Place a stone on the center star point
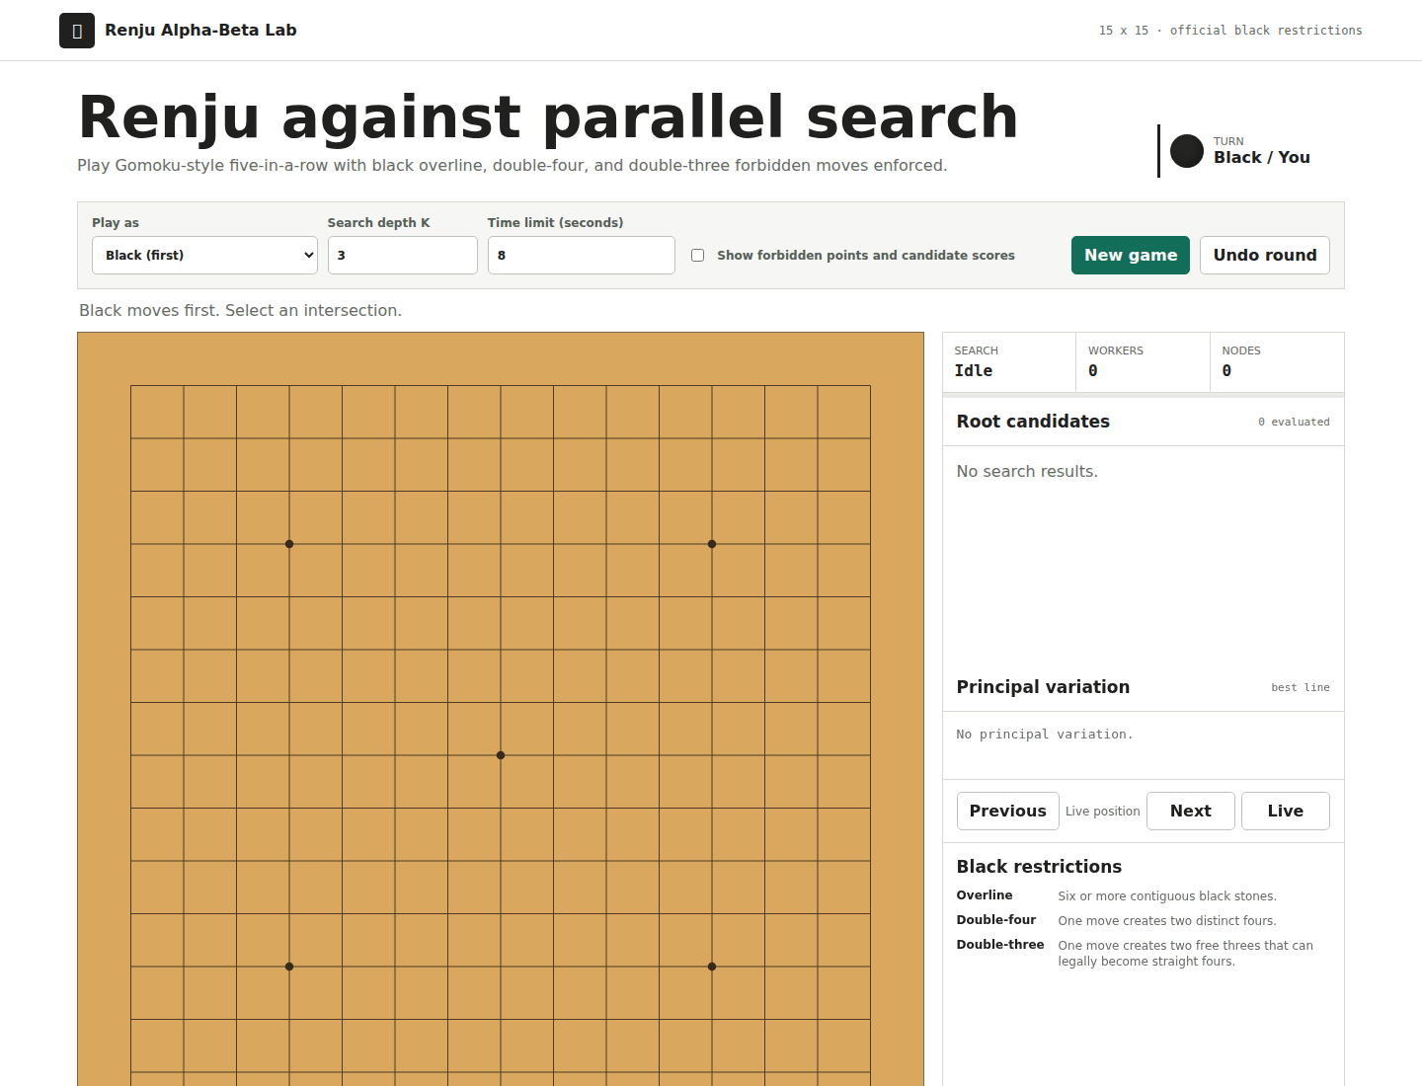 click(501, 755)
